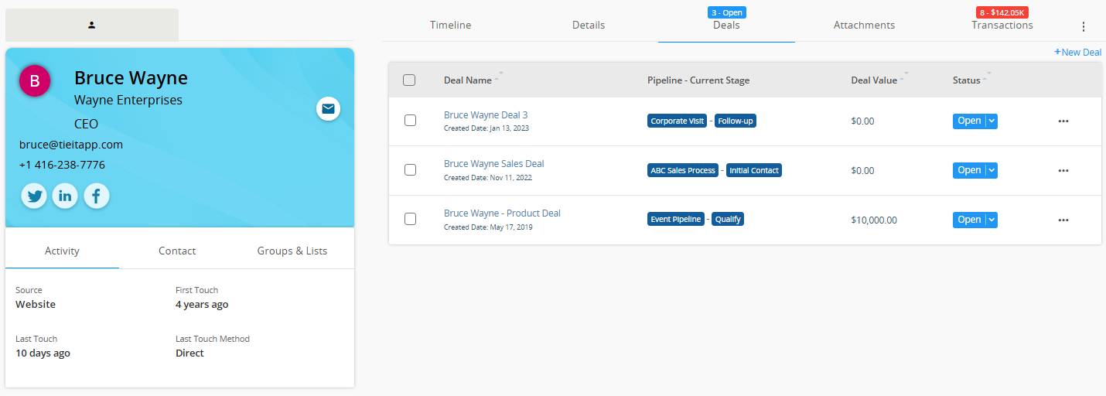Select the Deals tab
The width and height of the screenshot is (1106, 396).
click(x=726, y=25)
